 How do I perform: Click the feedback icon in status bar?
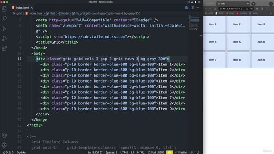192,152
